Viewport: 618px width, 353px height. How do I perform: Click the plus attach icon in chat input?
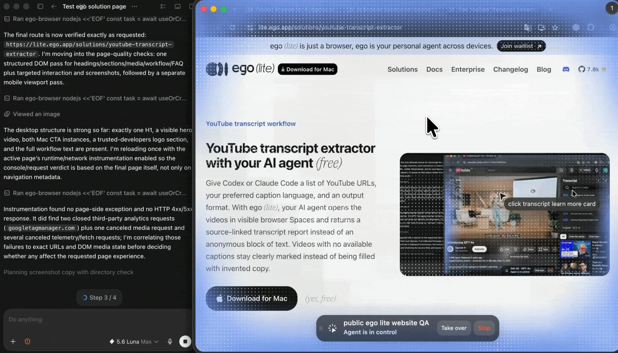point(13,341)
